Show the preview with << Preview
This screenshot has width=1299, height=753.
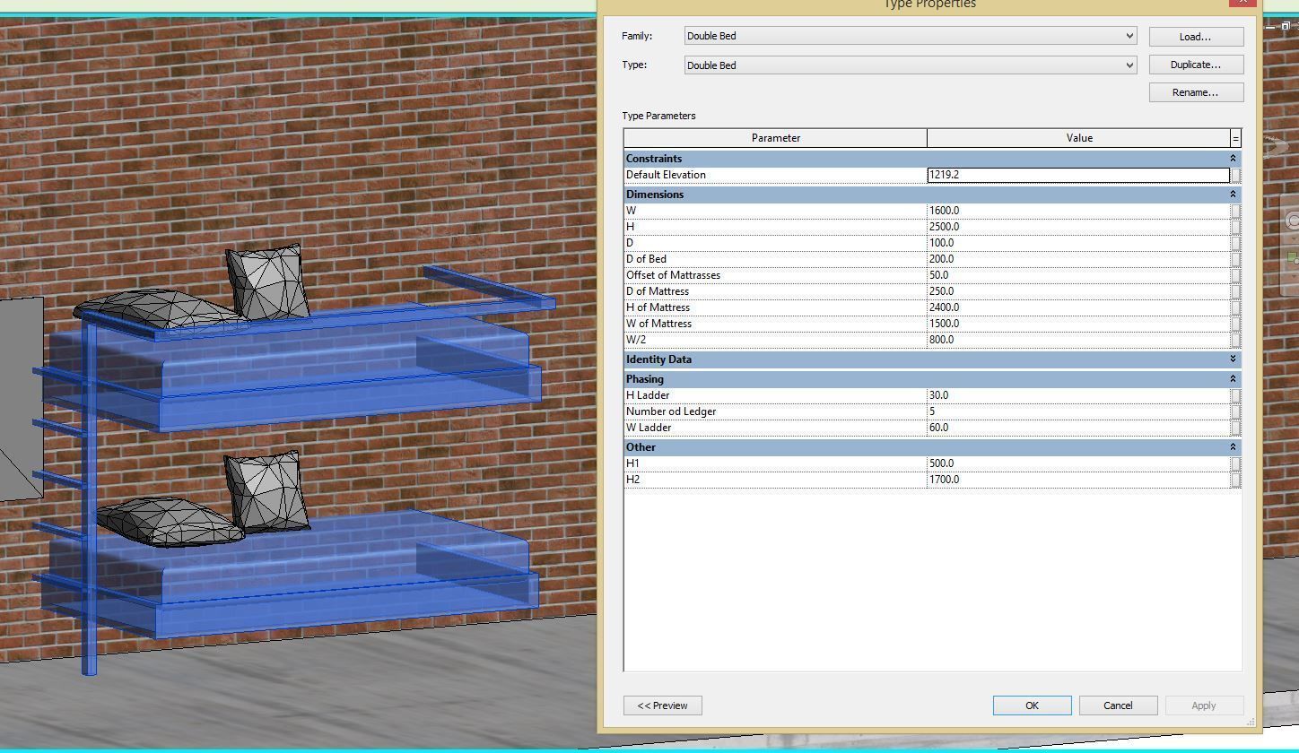click(x=662, y=705)
